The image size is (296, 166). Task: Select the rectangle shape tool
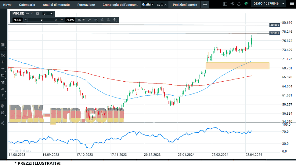(3, 75)
